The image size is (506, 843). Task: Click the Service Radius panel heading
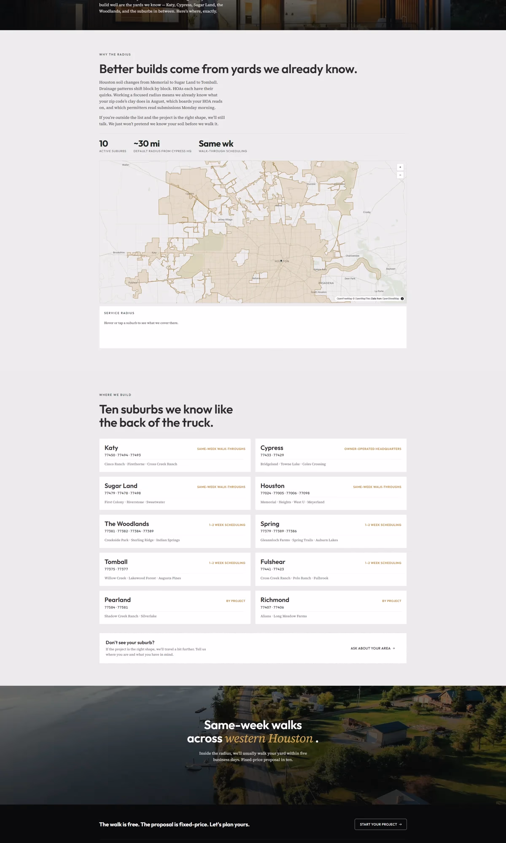pyautogui.click(x=119, y=313)
